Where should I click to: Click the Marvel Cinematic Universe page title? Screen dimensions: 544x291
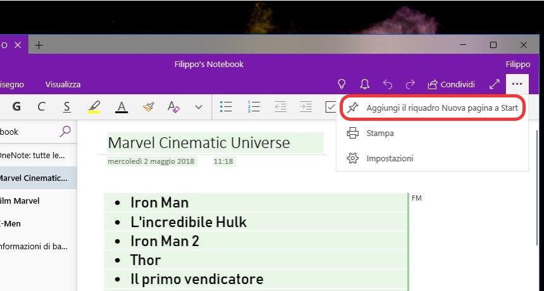199,142
